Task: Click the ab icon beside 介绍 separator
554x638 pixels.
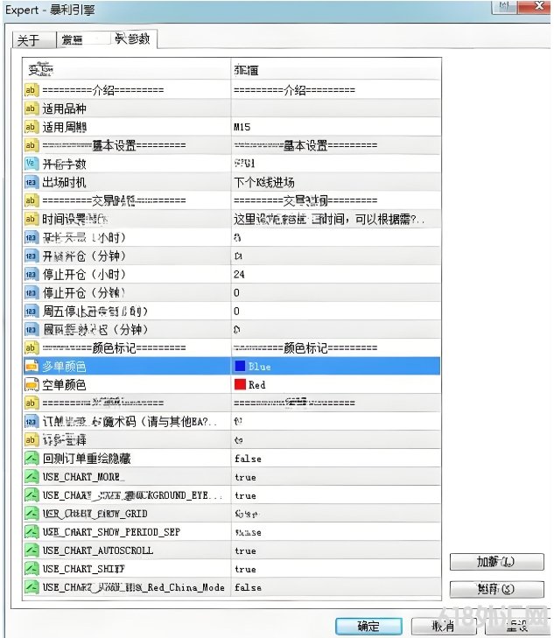Action: [x=31, y=90]
